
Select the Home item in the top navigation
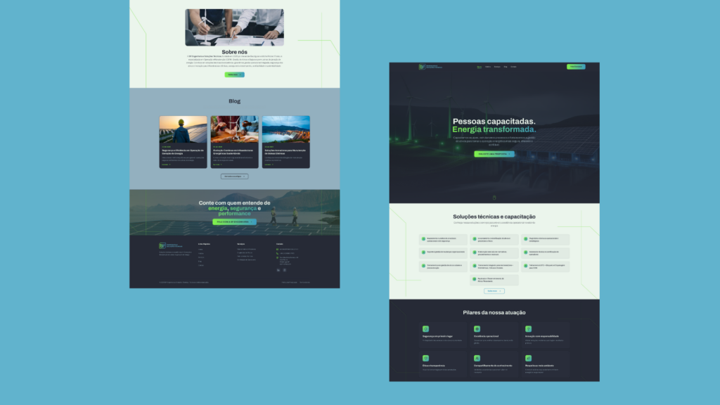click(x=480, y=67)
